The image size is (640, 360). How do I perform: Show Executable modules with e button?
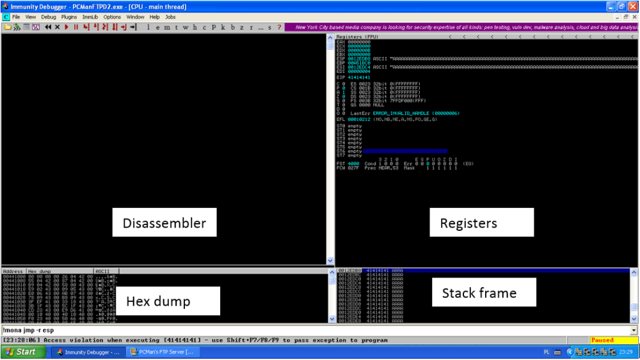157,27
